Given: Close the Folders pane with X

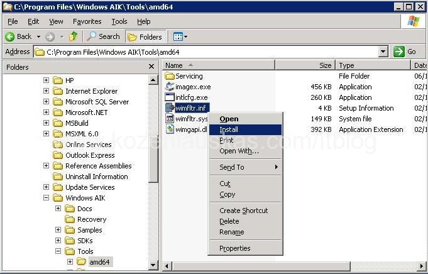Looking at the screenshot, I should click(x=151, y=67).
